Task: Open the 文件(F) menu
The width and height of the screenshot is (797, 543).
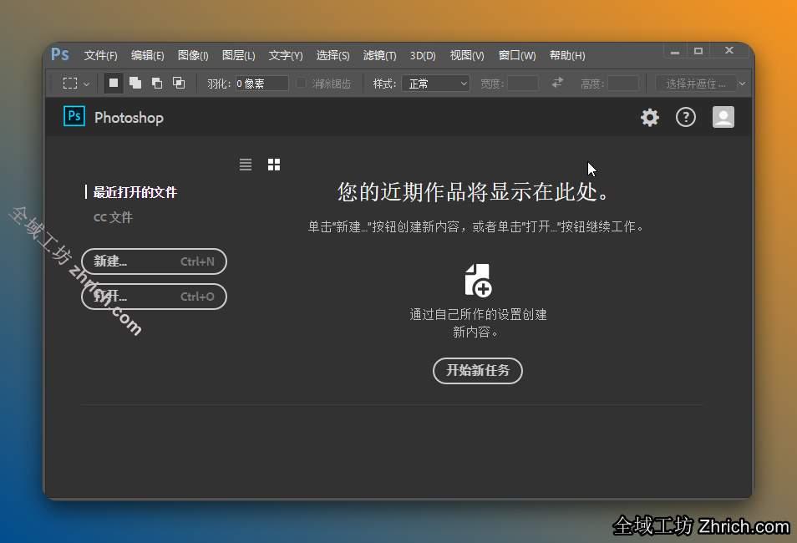Action: (100, 55)
